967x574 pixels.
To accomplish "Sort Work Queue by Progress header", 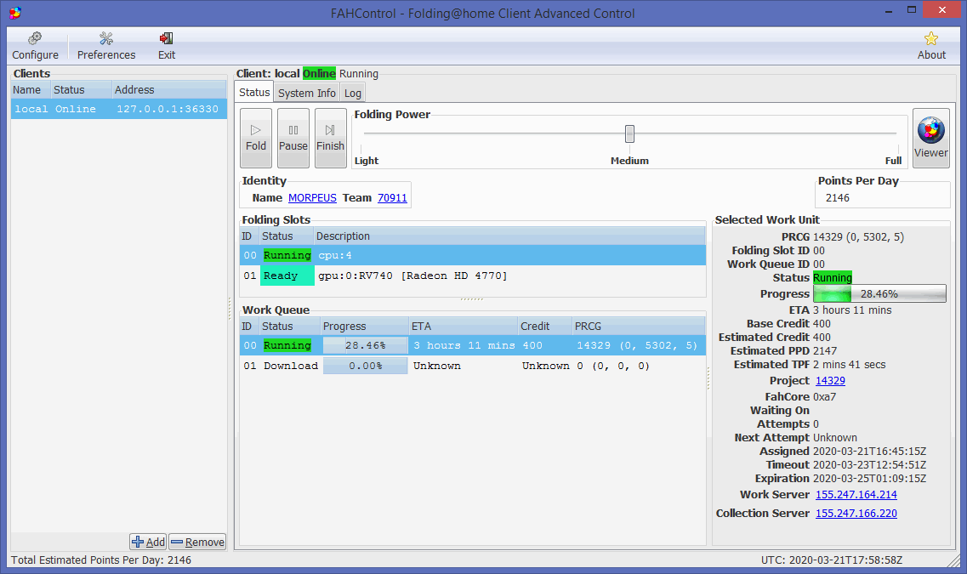I will click(364, 327).
